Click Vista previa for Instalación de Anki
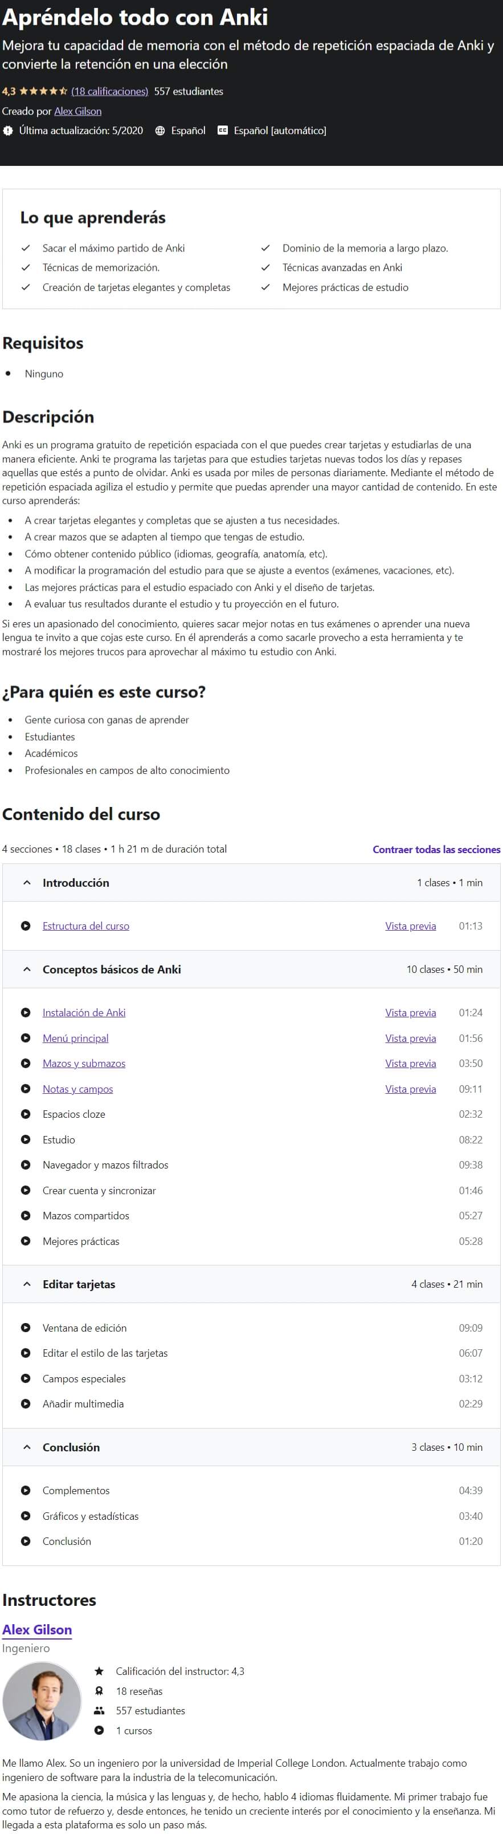The height and width of the screenshot is (1834, 503). pyautogui.click(x=411, y=1012)
